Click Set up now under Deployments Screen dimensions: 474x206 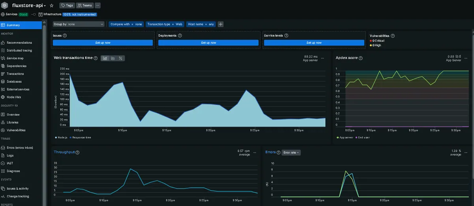(209, 43)
